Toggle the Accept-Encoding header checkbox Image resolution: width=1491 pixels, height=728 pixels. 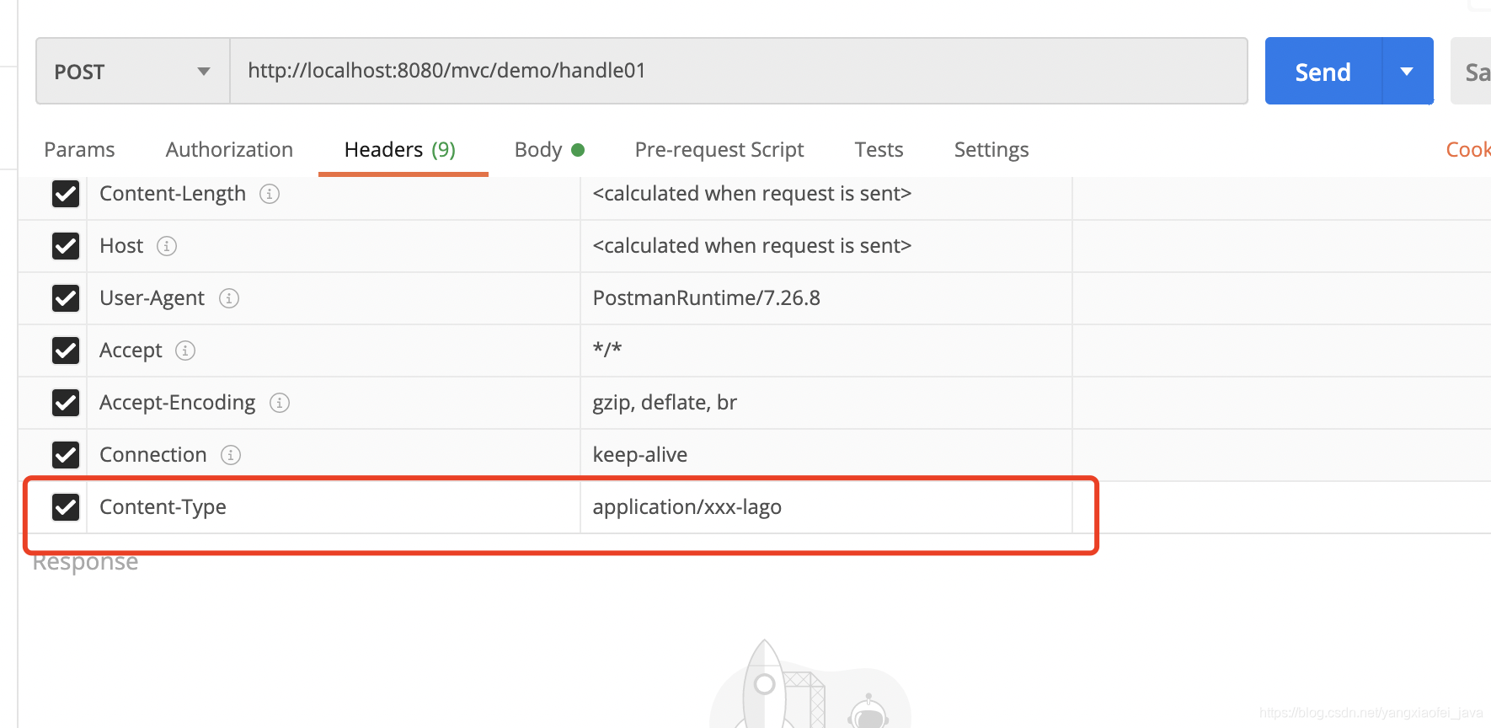[x=66, y=403]
